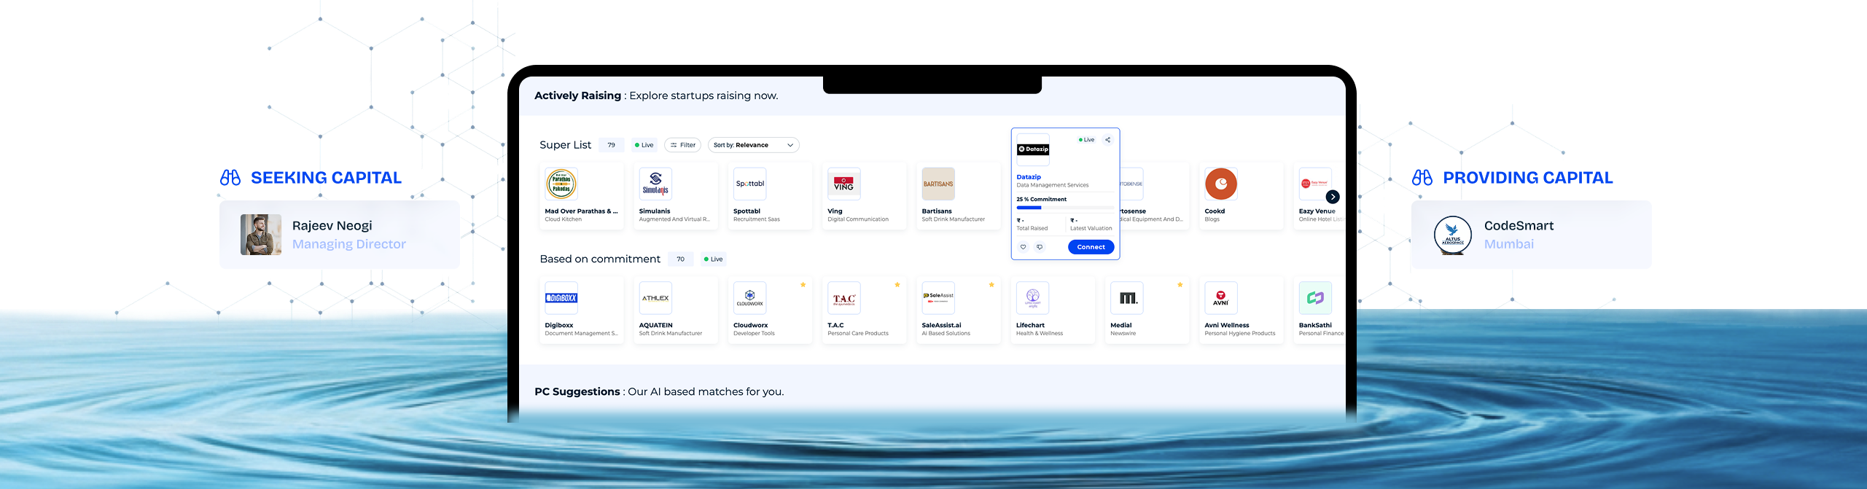Open the Cloudworx logo tile
The height and width of the screenshot is (489, 1867).
pos(749,298)
